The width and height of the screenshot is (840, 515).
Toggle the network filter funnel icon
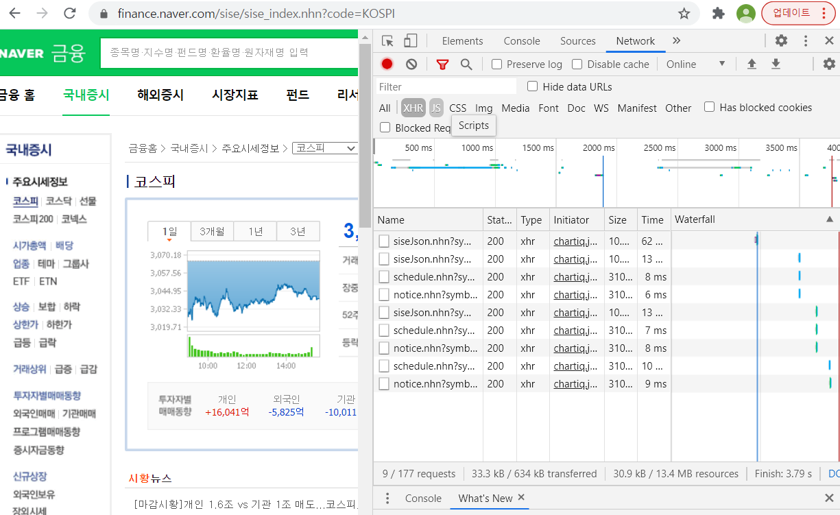(442, 64)
